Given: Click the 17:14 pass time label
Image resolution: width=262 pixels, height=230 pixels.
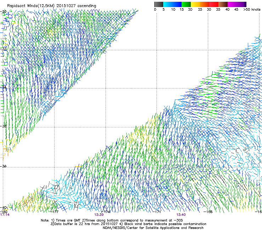Looking at the screenshot, I should click(x=5, y=215).
